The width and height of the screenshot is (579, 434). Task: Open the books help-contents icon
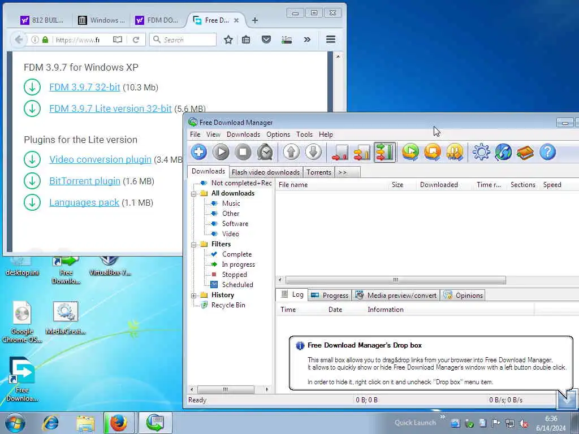pyautogui.click(x=525, y=152)
